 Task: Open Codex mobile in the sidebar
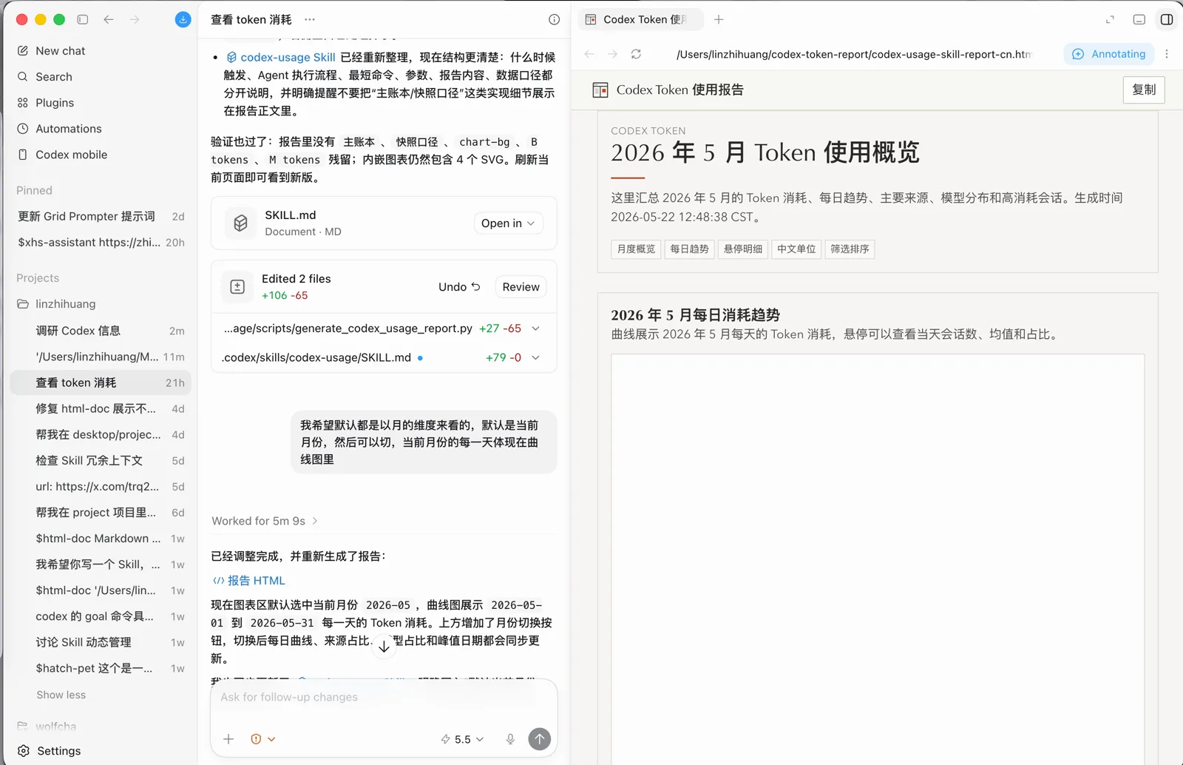point(62,154)
